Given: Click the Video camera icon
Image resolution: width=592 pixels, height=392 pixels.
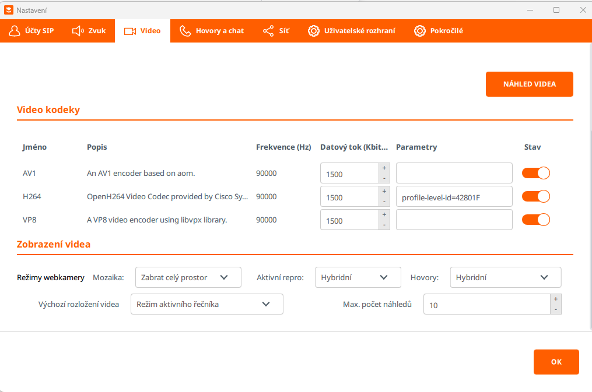Looking at the screenshot, I should (130, 31).
